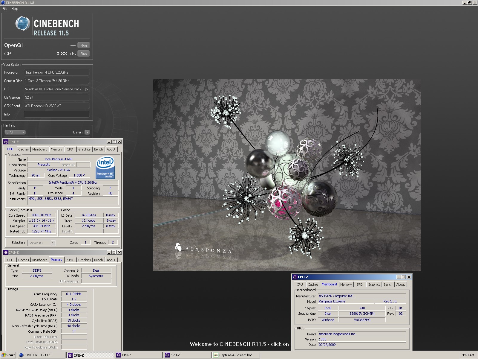Select SPD tab in mainboard CPU-Z window

point(360,285)
